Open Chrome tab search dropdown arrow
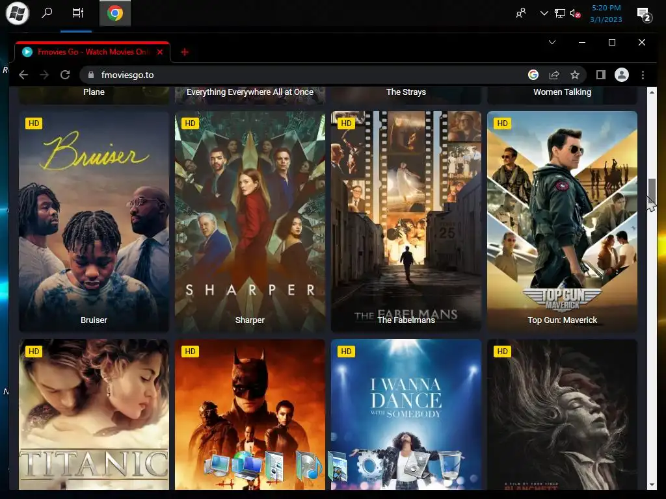Screen dimensions: 666x499 tap(552, 42)
